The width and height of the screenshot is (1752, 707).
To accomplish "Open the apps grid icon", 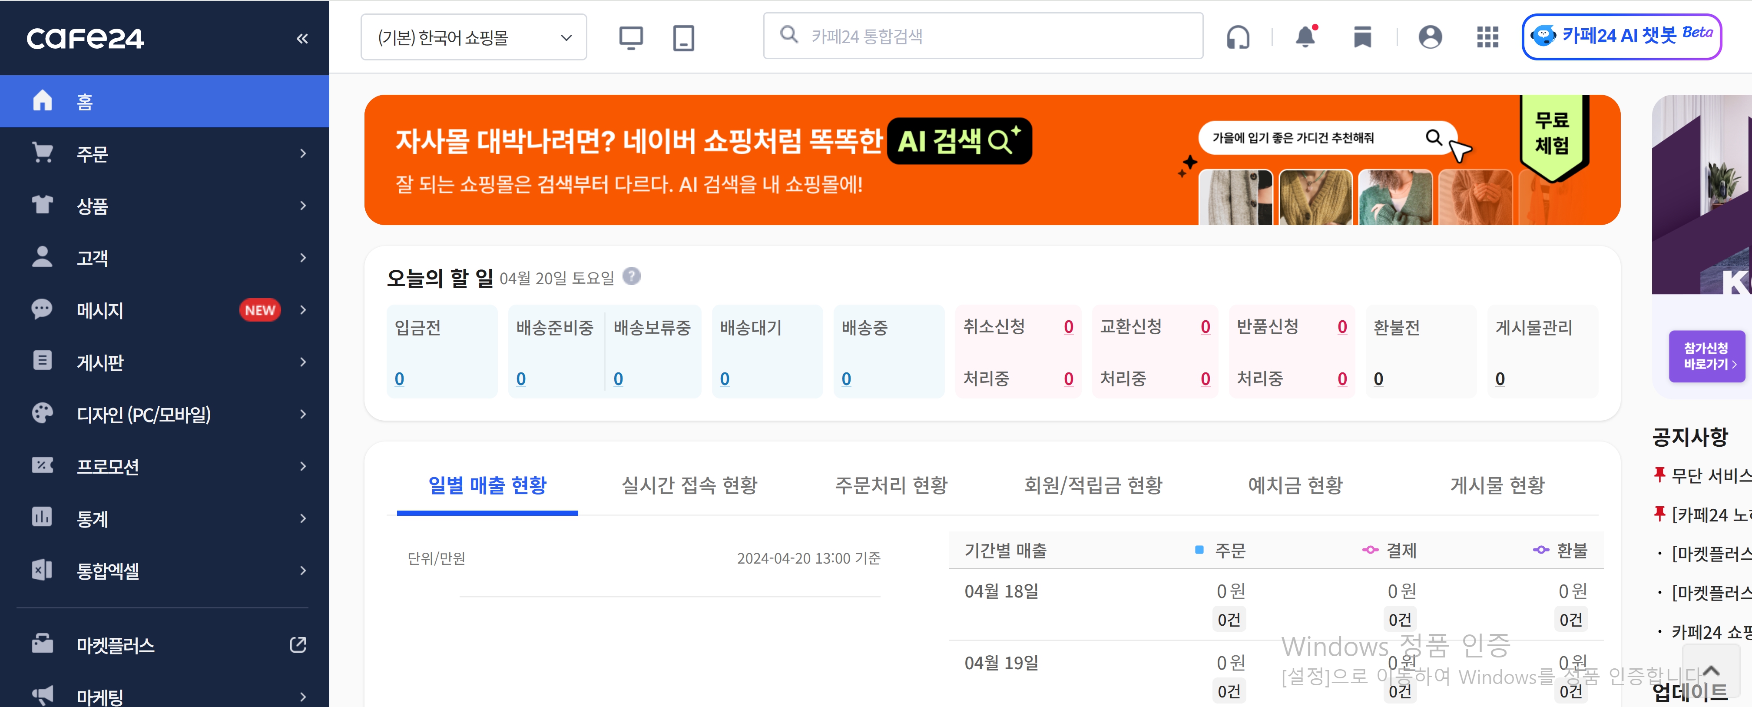I will click(x=1487, y=37).
